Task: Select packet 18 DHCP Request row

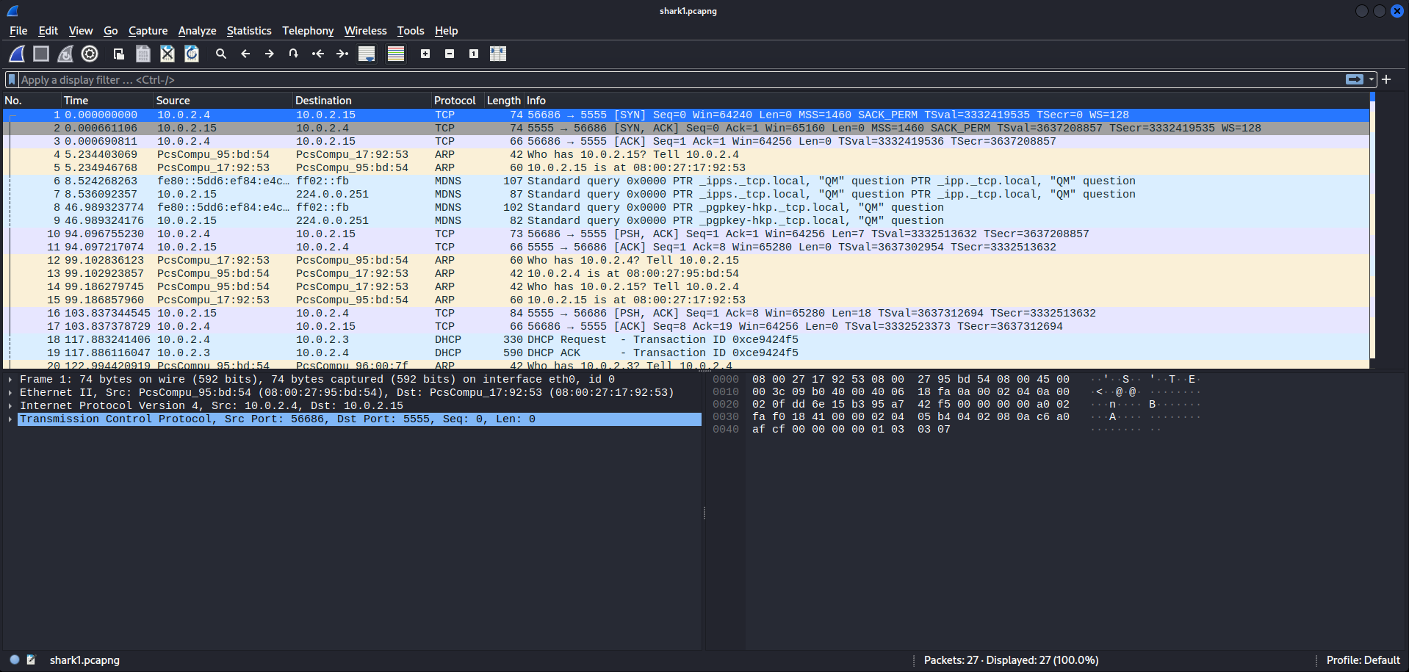Action: (x=686, y=340)
